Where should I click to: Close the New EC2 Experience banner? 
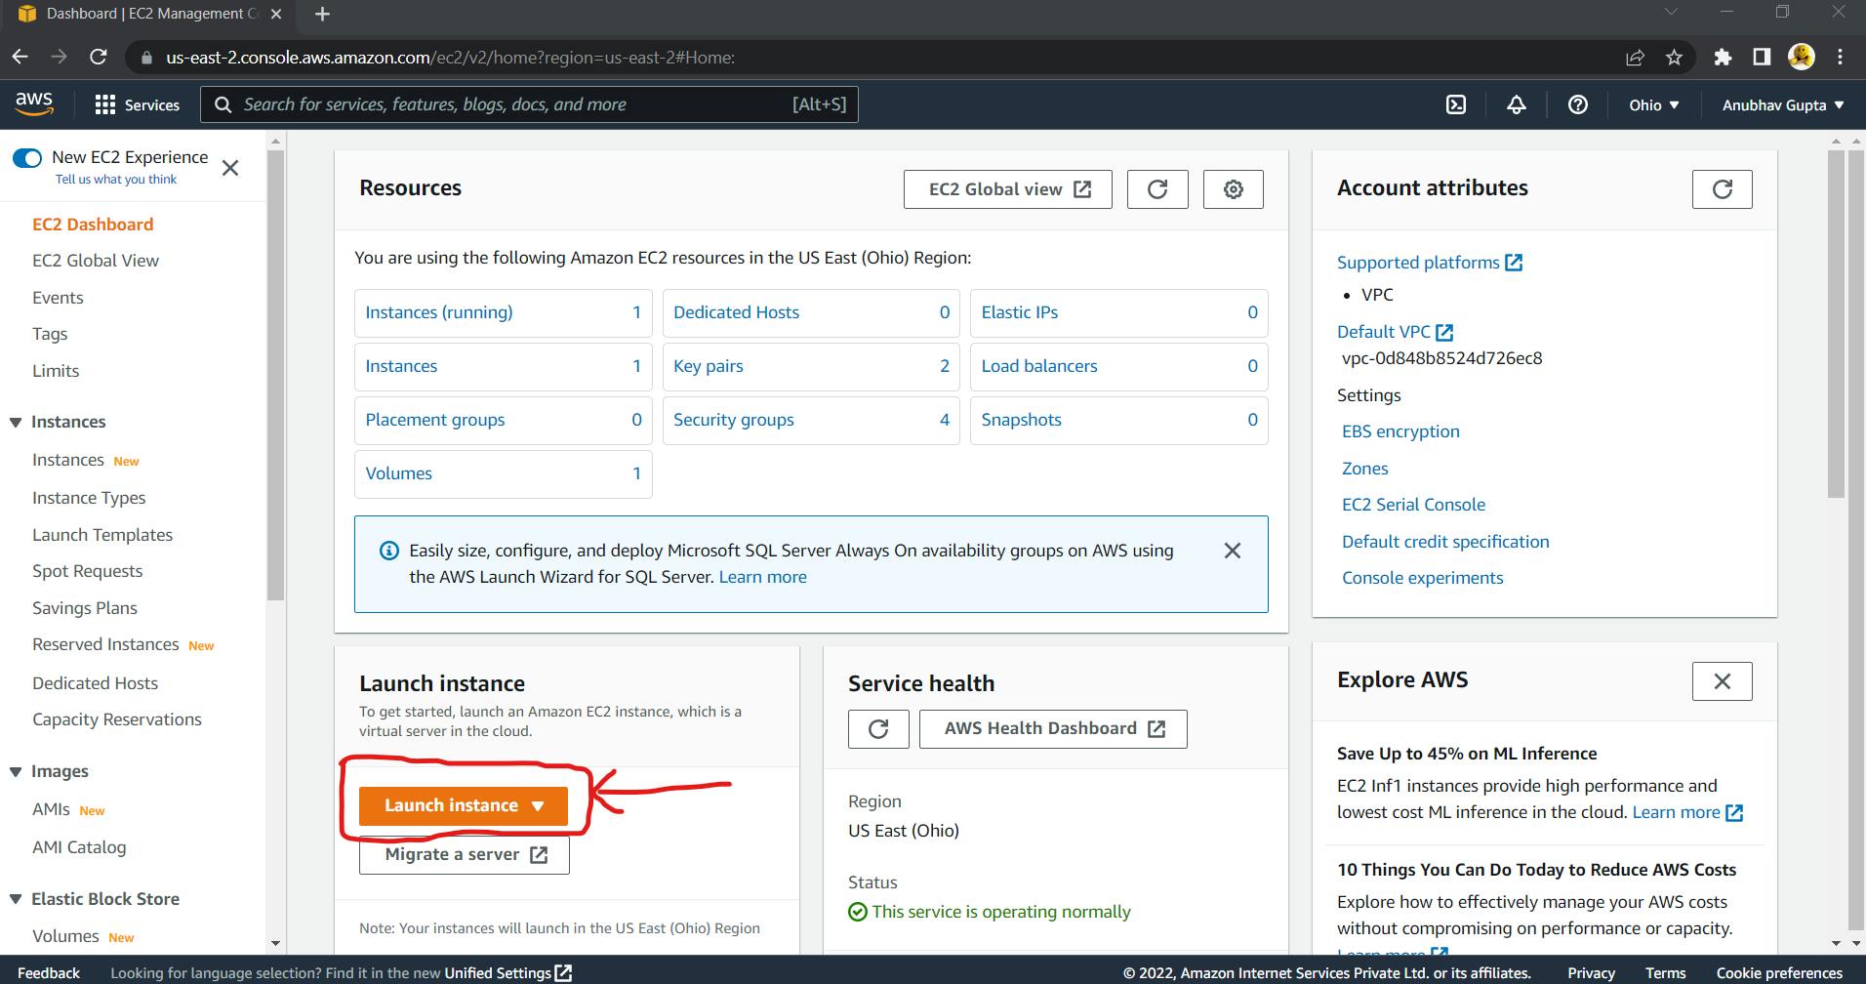[230, 168]
